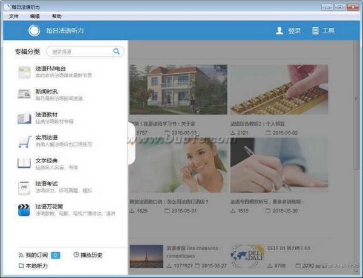Click the search magnifier icon

coord(116,52)
